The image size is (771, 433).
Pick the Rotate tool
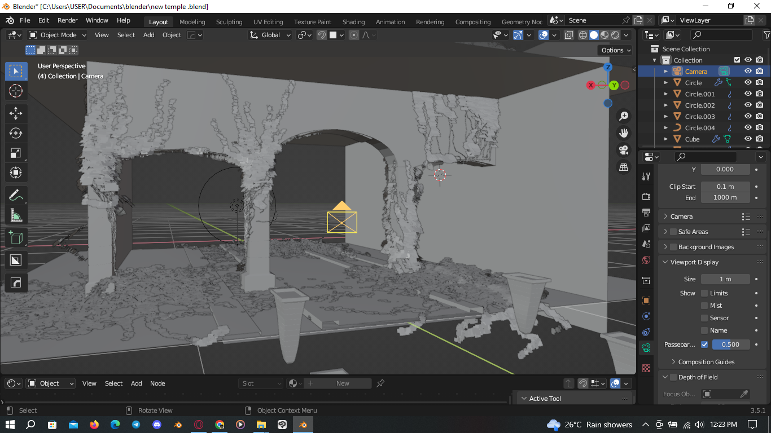[x=16, y=133]
